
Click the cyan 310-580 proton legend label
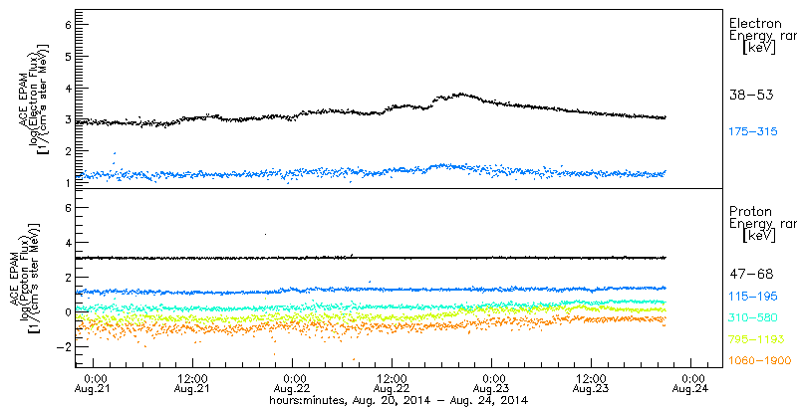point(753,317)
